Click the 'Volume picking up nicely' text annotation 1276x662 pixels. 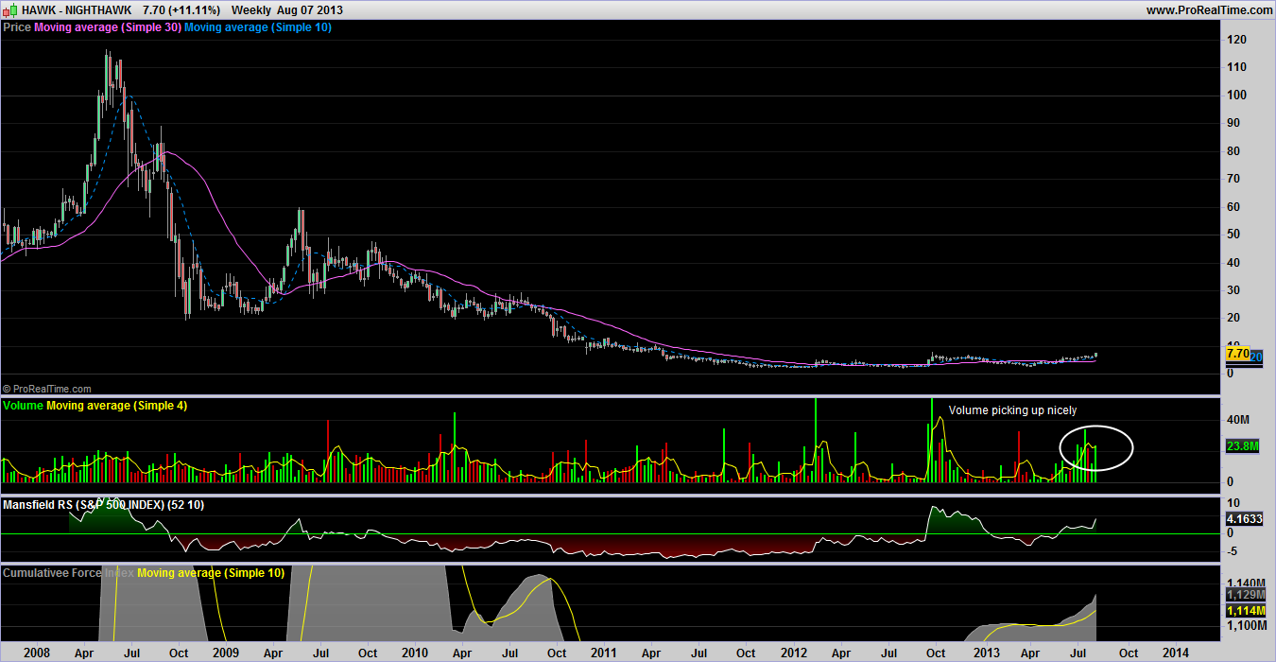[1012, 410]
